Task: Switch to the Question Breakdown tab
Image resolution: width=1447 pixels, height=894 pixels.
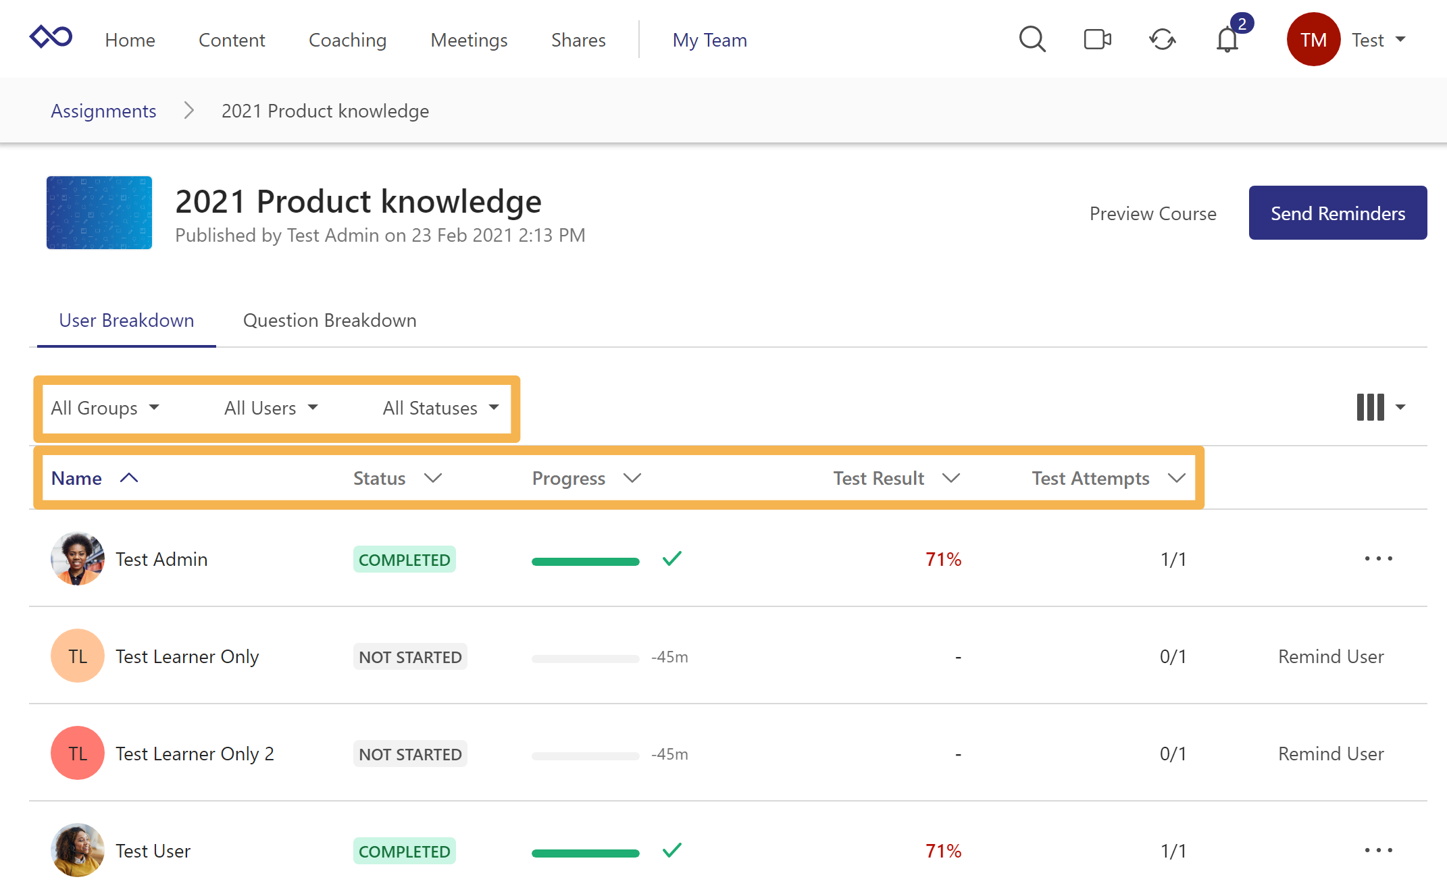Action: tap(329, 320)
